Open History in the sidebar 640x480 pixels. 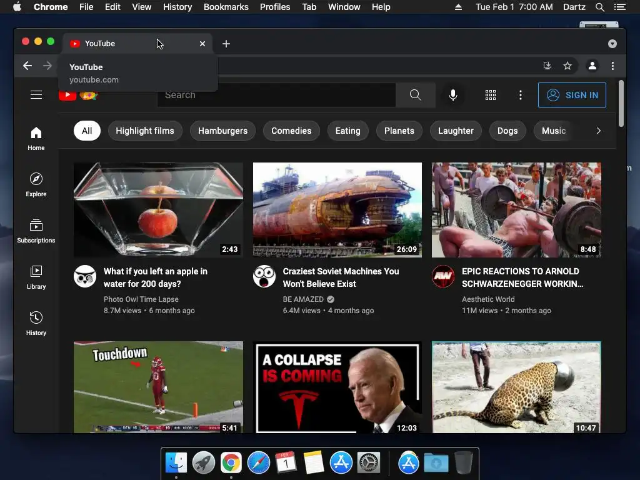[x=36, y=324]
